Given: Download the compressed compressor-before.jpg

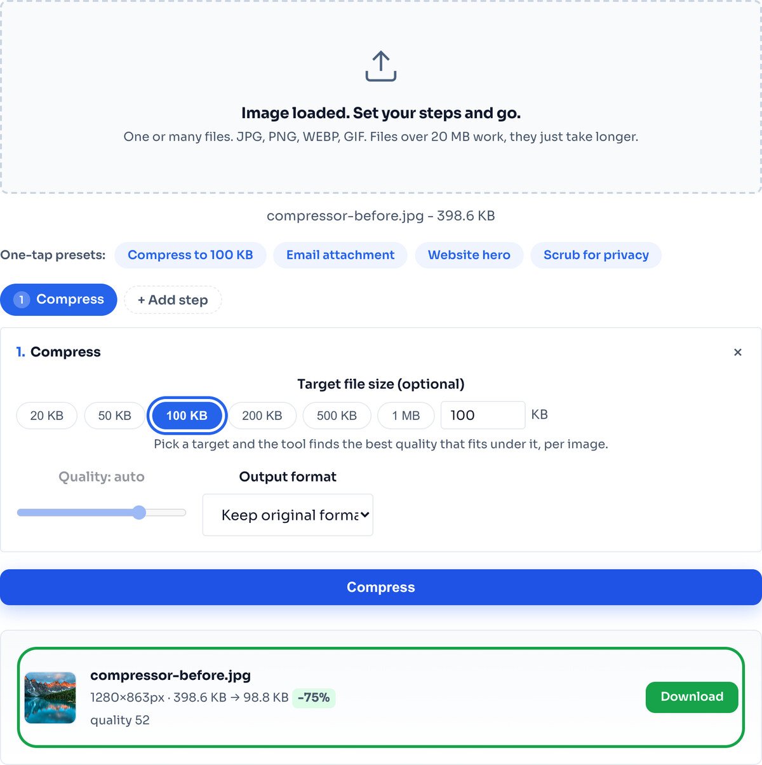Looking at the screenshot, I should point(692,697).
